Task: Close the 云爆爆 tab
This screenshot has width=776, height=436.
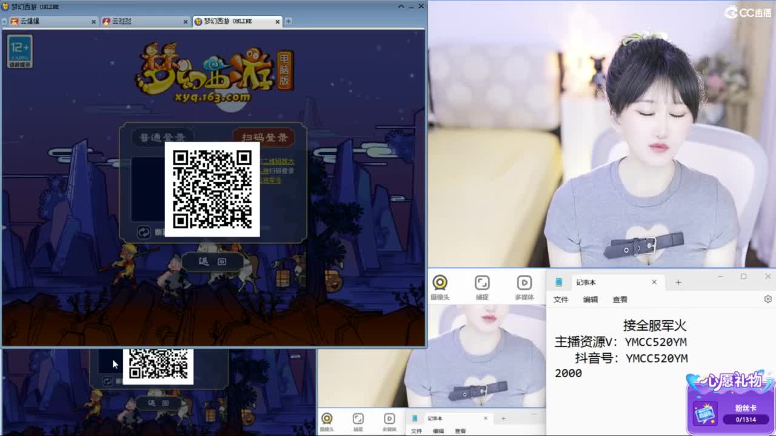Action: [93, 21]
